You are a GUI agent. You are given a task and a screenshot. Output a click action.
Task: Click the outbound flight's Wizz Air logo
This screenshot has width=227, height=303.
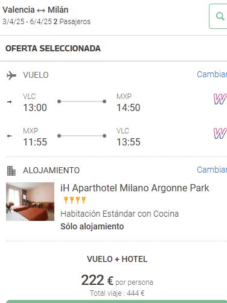click(x=220, y=99)
